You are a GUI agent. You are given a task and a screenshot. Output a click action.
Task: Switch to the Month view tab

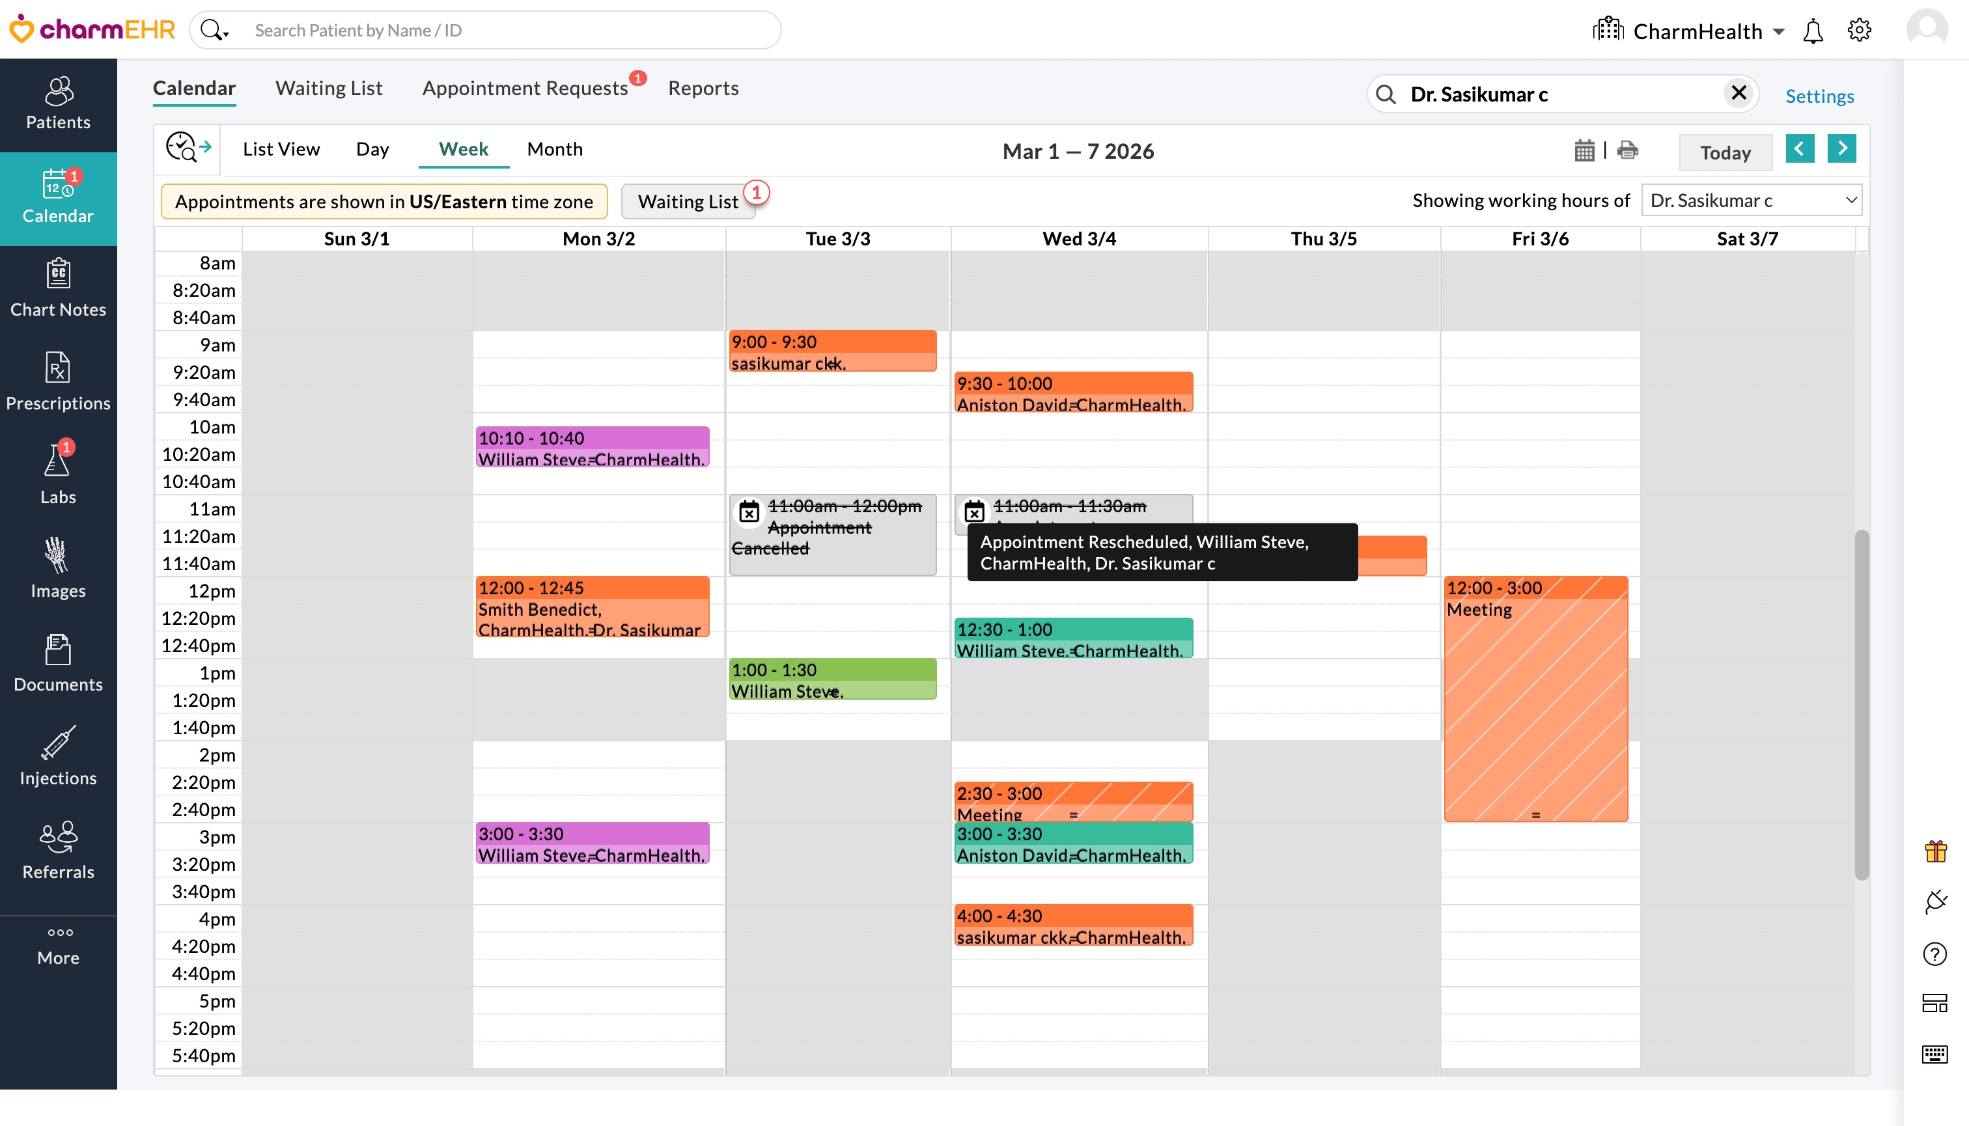[555, 148]
